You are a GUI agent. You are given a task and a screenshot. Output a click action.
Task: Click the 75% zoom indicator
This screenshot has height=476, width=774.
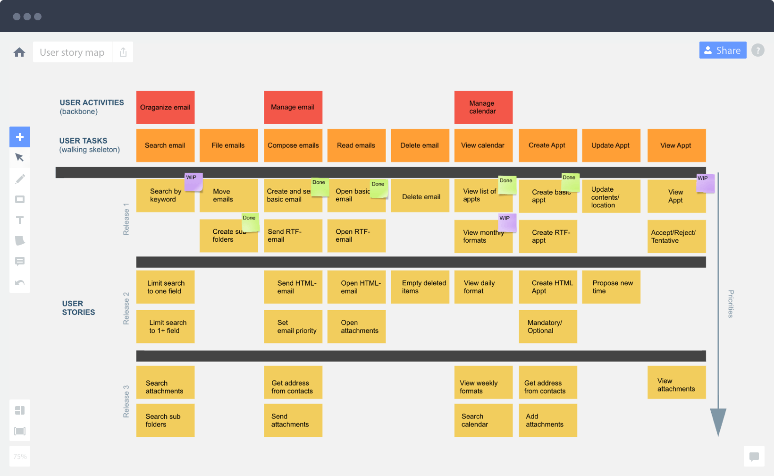point(20,456)
